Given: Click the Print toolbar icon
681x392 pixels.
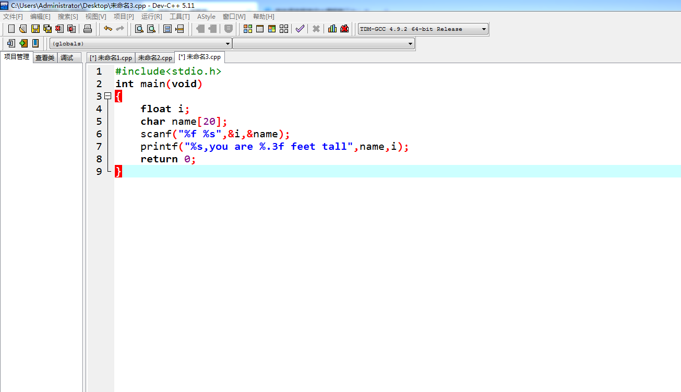Looking at the screenshot, I should coord(88,29).
